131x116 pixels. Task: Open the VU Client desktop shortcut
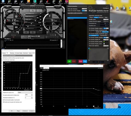(x=16, y=2)
